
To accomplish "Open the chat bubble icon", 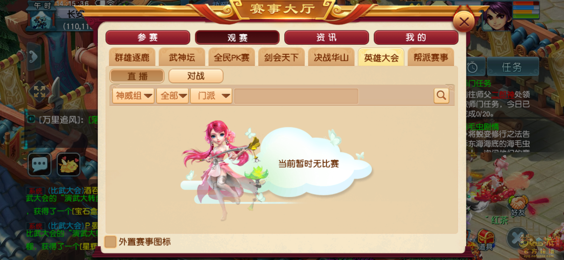I will [40, 164].
